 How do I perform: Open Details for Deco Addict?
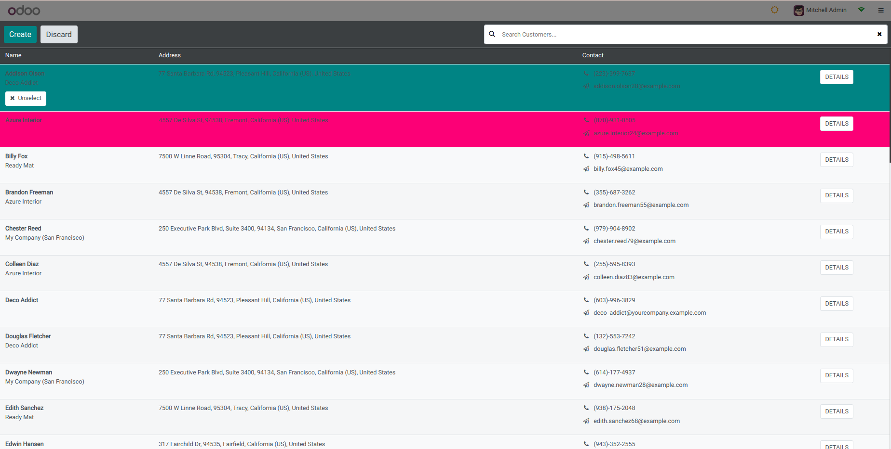click(x=837, y=304)
